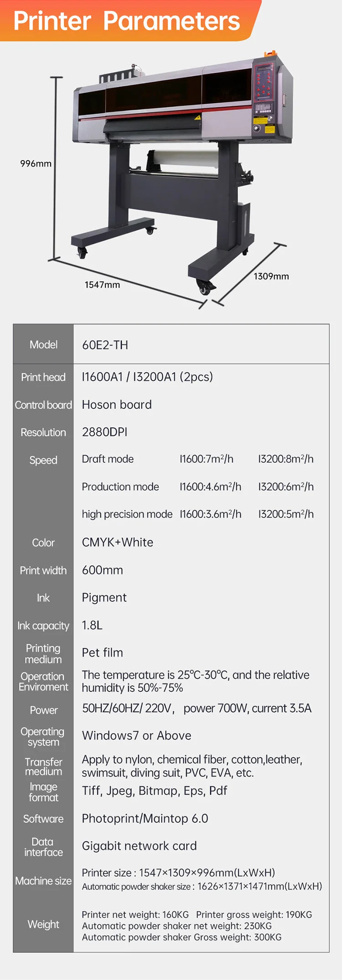The height and width of the screenshot is (980, 342).
Task: Click the "Production mode" speed label
Action: pyautogui.click(x=120, y=487)
